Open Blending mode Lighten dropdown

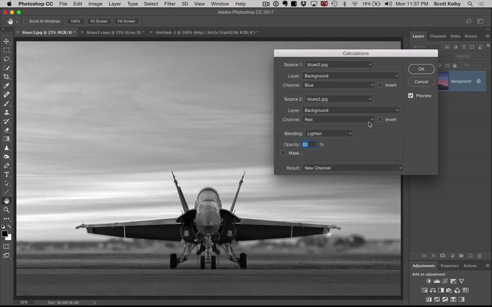click(x=329, y=133)
